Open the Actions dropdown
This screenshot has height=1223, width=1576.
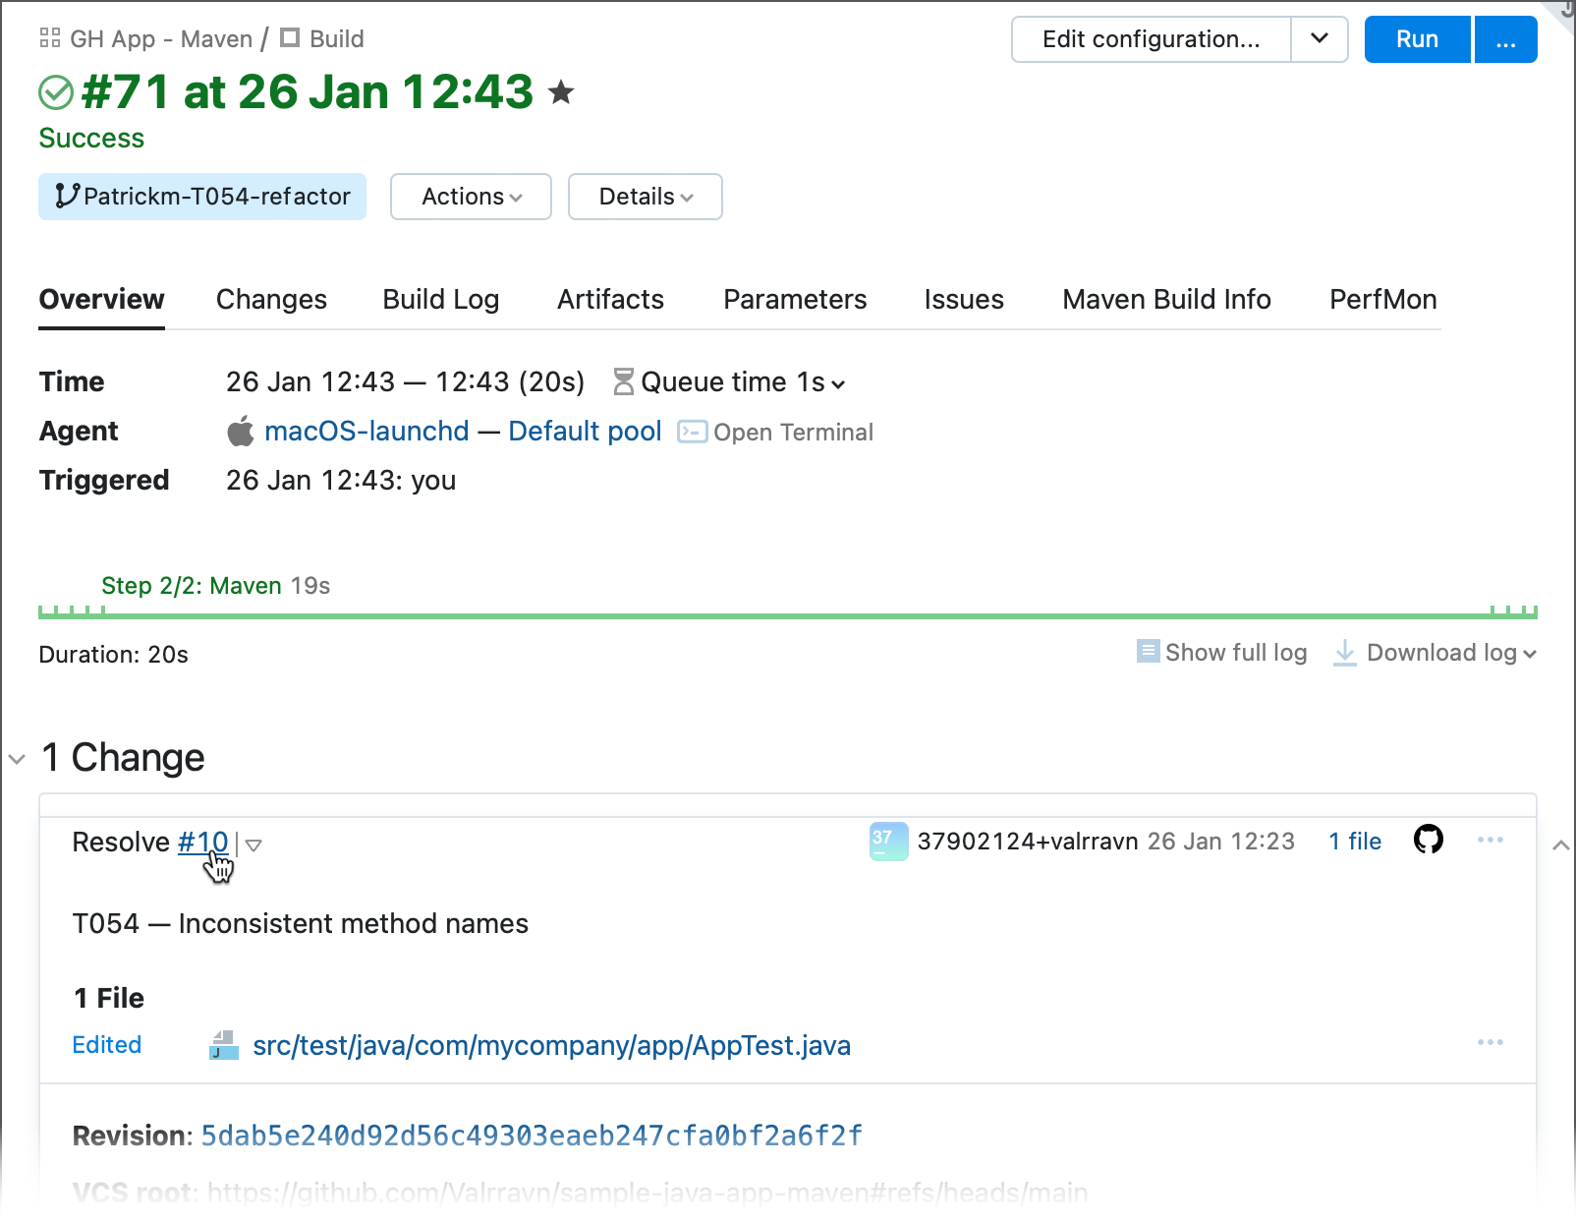pos(470,197)
